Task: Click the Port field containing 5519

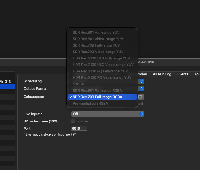Action: pos(79,128)
